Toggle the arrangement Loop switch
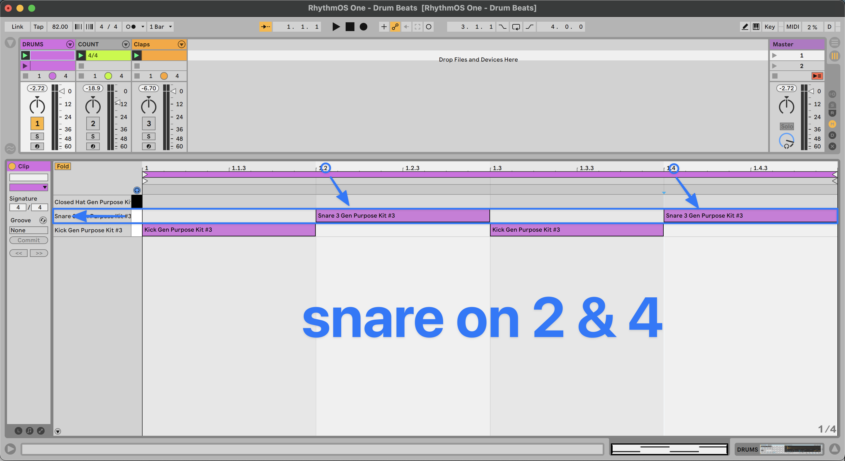The height and width of the screenshot is (461, 845). [x=516, y=27]
